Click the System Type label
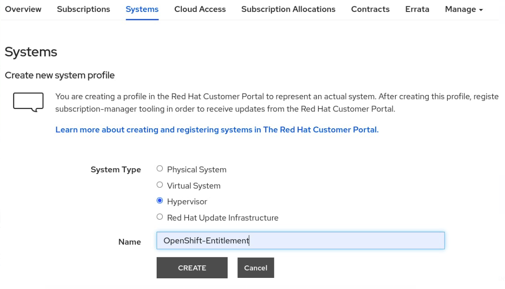505x289 pixels. [115, 170]
